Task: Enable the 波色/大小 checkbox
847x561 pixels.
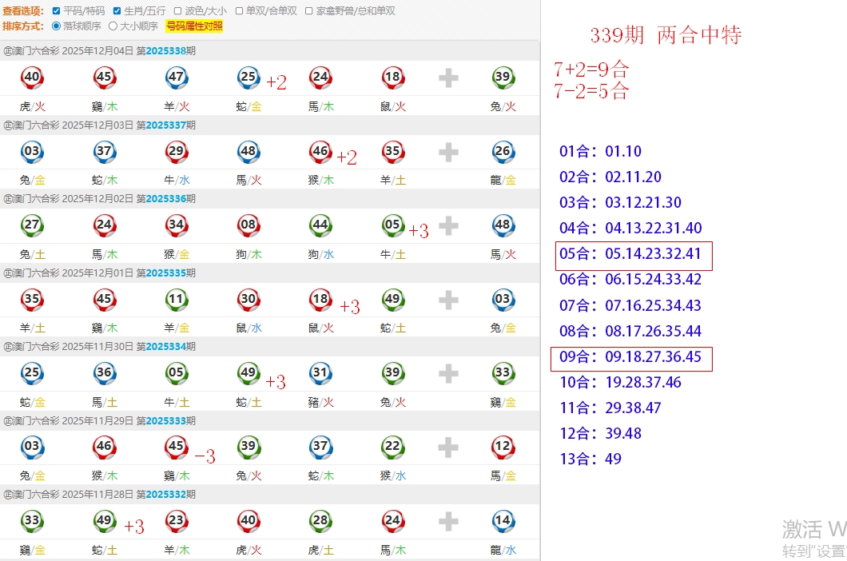Action: [178, 11]
